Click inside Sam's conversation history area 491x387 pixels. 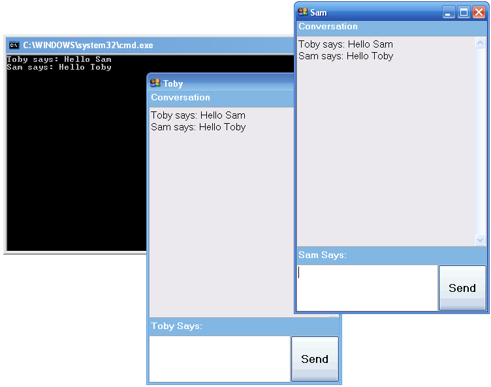pos(385,150)
